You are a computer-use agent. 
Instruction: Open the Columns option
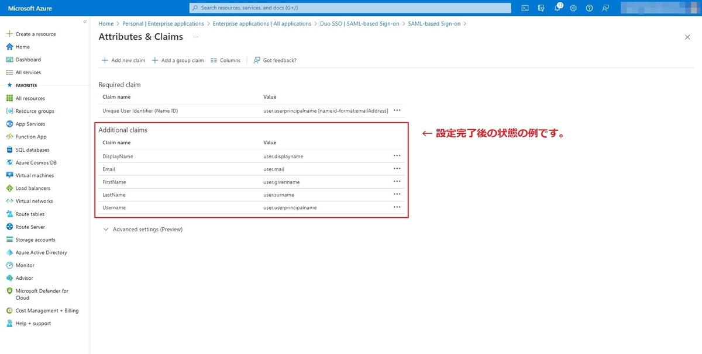coord(225,60)
